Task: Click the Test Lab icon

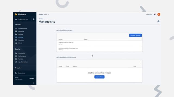Action: [x=16, y=59]
